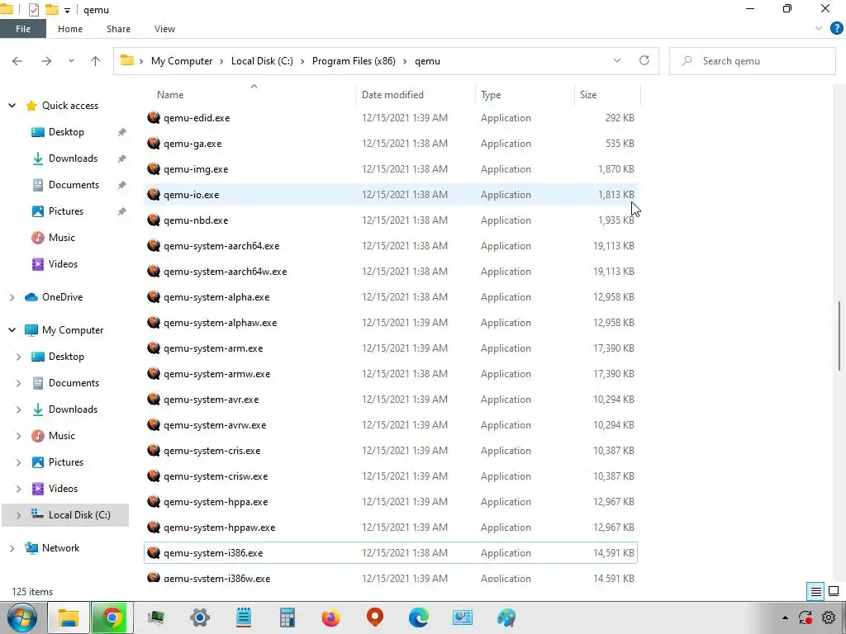Open the Home ribbon tab

70,29
